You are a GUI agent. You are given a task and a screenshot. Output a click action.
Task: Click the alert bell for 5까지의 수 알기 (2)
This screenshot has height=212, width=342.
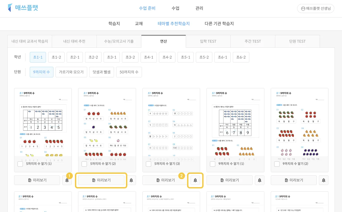click(x=131, y=180)
